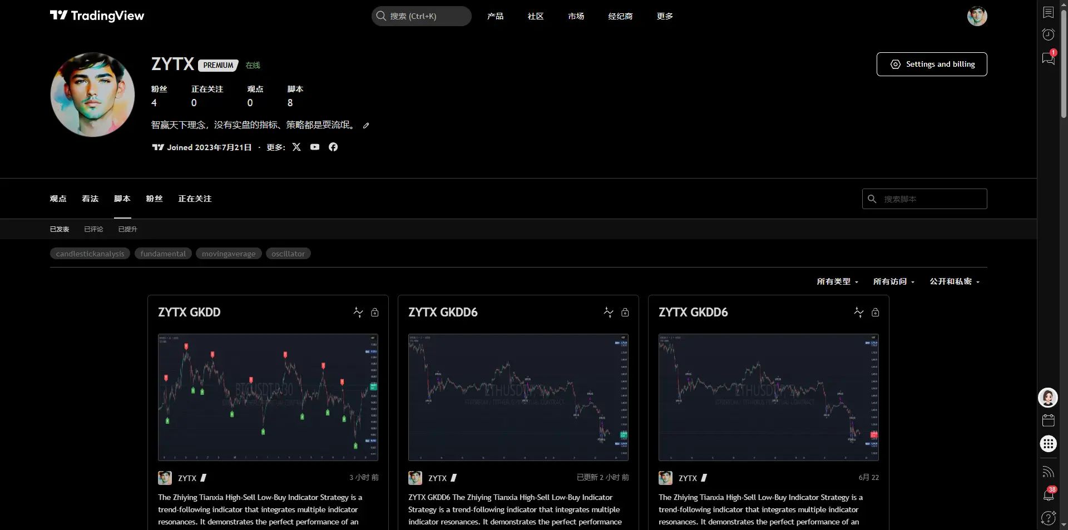The width and height of the screenshot is (1068, 530).
Task: Filter by the fundamental tag
Action: pos(163,254)
